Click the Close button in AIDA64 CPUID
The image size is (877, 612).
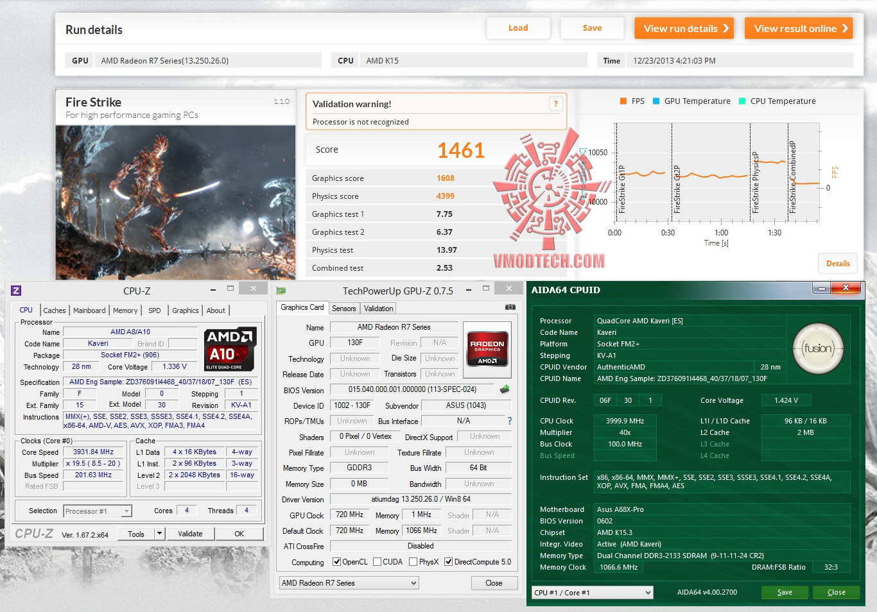[836, 593]
